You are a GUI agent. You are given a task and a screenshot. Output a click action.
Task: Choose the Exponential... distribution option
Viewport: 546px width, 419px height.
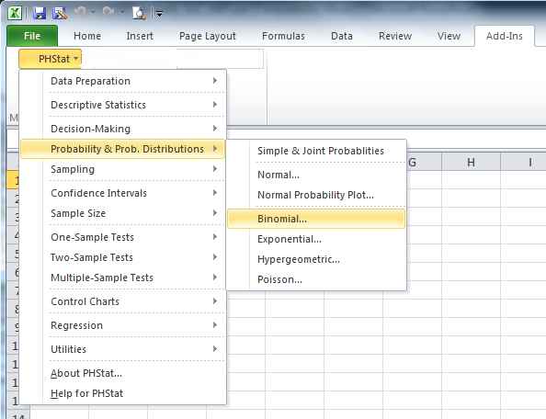tap(316, 239)
